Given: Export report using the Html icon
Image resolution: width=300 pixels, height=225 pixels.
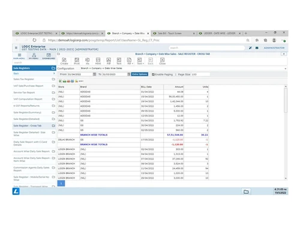Looking at the screenshot, I should (x=98, y=61).
